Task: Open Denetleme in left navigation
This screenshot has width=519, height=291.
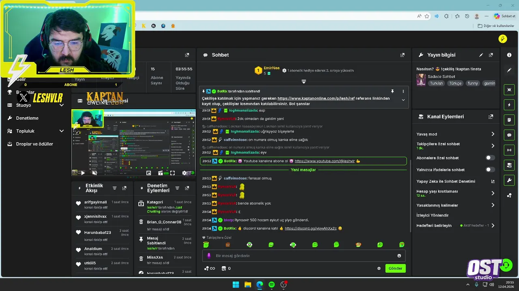Action: click(x=27, y=118)
